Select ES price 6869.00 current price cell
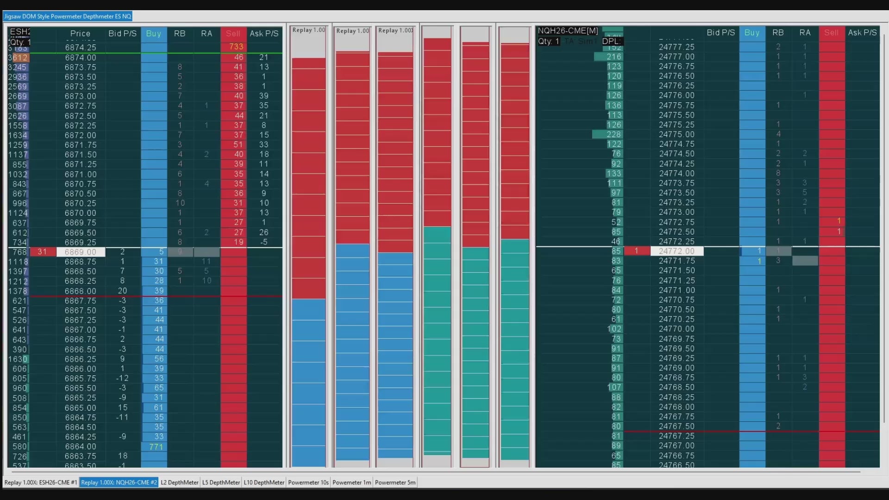This screenshot has height=500, width=889. [81, 252]
